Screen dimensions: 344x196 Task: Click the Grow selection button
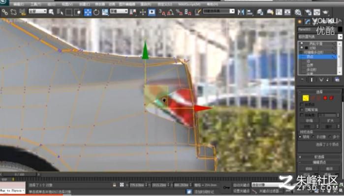pos(330,121)
